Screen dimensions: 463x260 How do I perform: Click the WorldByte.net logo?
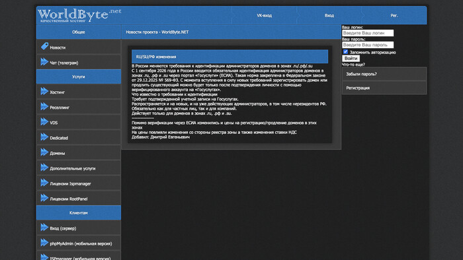(x=79, y=15)
